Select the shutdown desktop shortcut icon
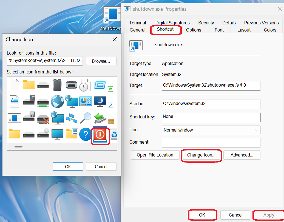This screenshot has width=284, height=222. 112,18
